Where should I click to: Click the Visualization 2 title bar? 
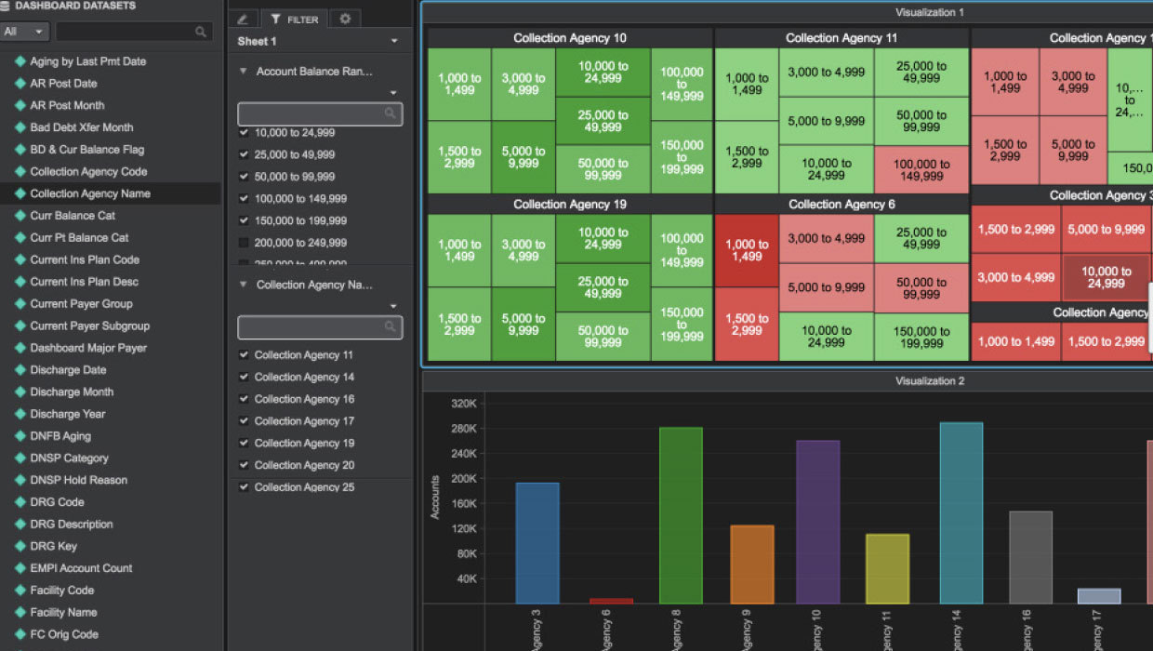pos(930,380)
